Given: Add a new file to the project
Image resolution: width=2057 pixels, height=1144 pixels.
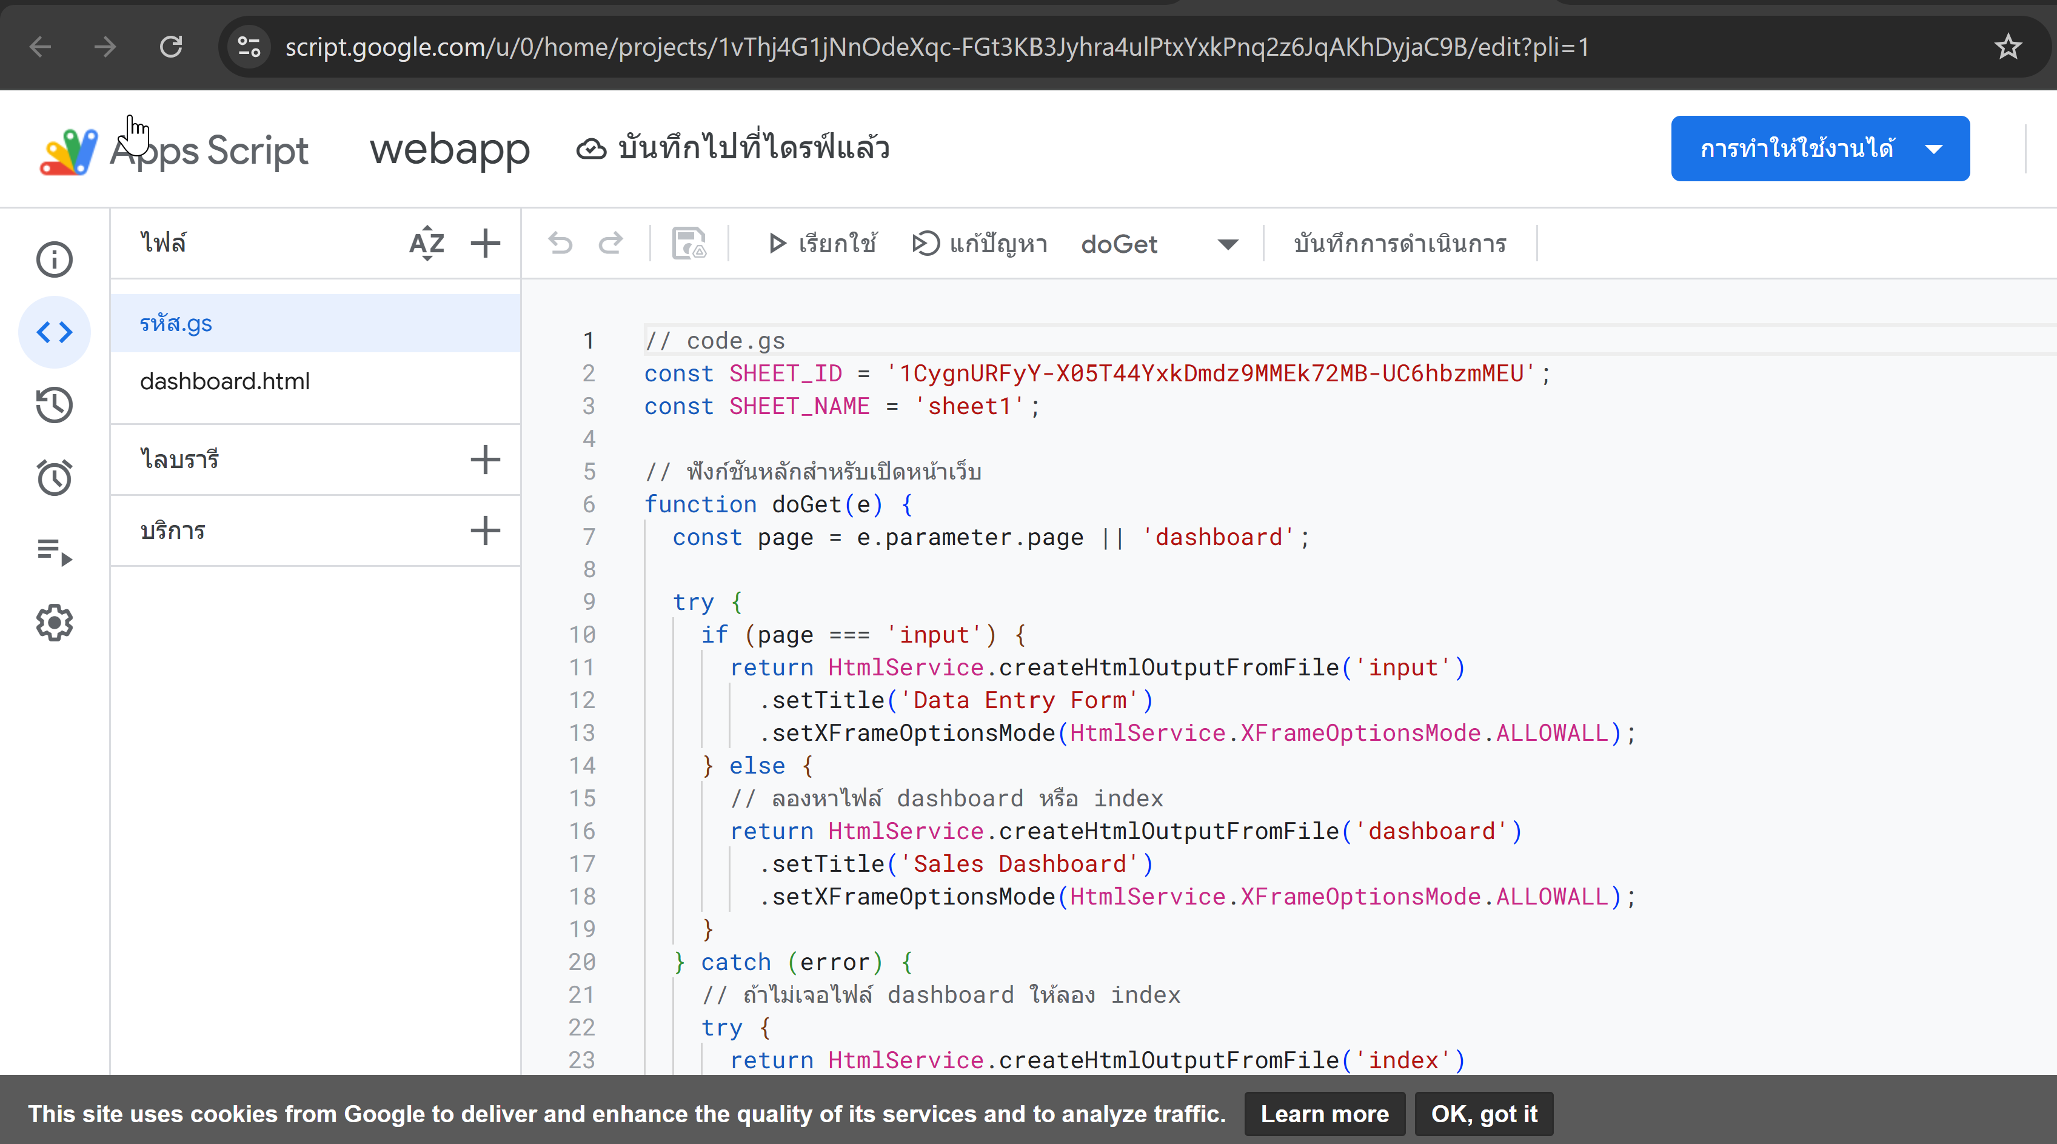Looking at the screenshot, I should [486, 243].
